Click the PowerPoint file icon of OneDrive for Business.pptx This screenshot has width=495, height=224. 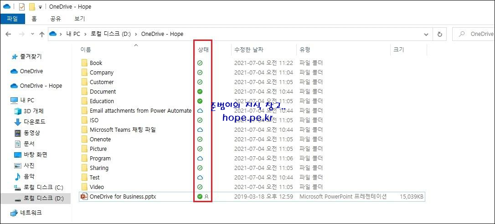[x=84, y=197]
